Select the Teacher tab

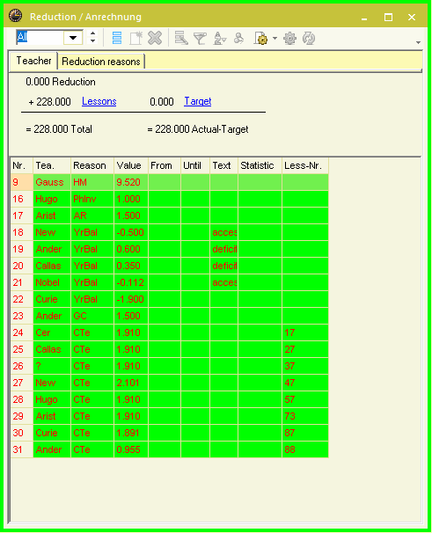[x=33, y=61]
